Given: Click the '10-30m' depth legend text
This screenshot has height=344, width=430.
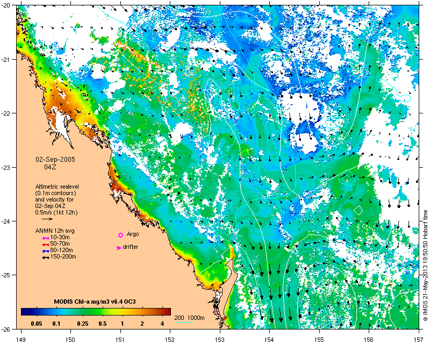Looking at the screenshot, I should pos(60,237).
